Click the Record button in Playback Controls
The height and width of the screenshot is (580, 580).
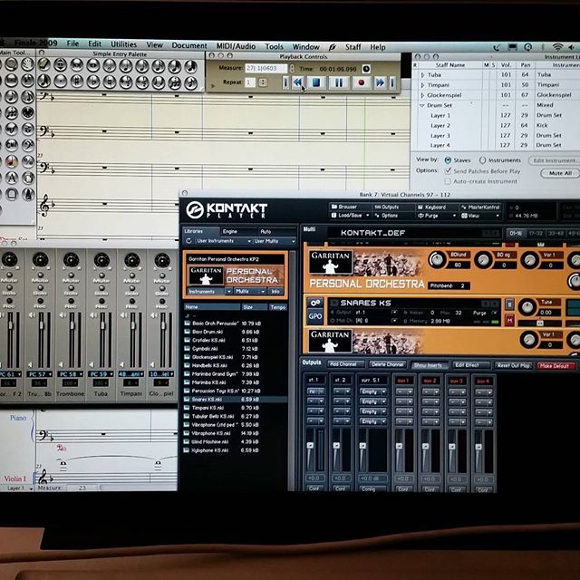click(361, 82)
